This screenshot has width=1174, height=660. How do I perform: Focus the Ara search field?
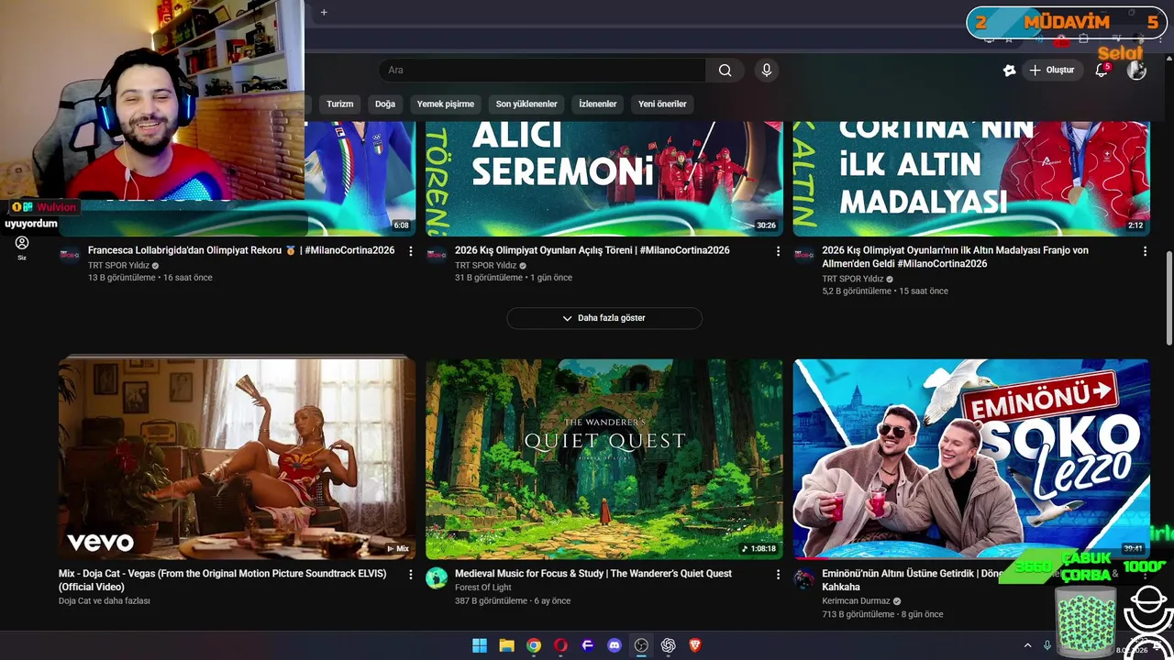542,70
